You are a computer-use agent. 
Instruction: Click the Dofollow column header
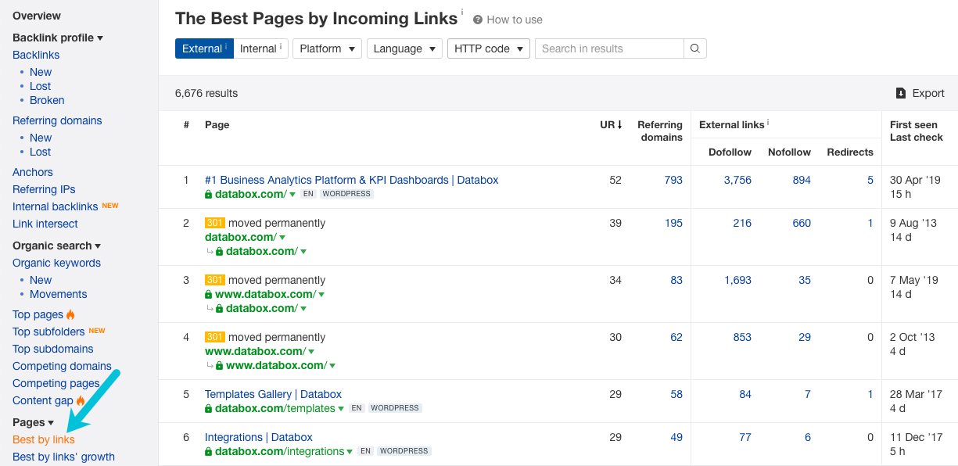(x=730, y=152)
